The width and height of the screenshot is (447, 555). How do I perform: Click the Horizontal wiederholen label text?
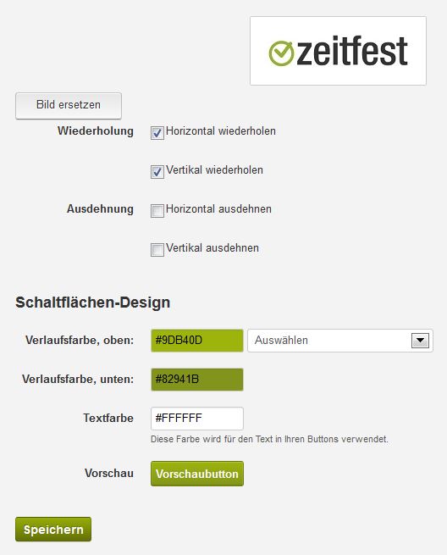coord(221,131)
